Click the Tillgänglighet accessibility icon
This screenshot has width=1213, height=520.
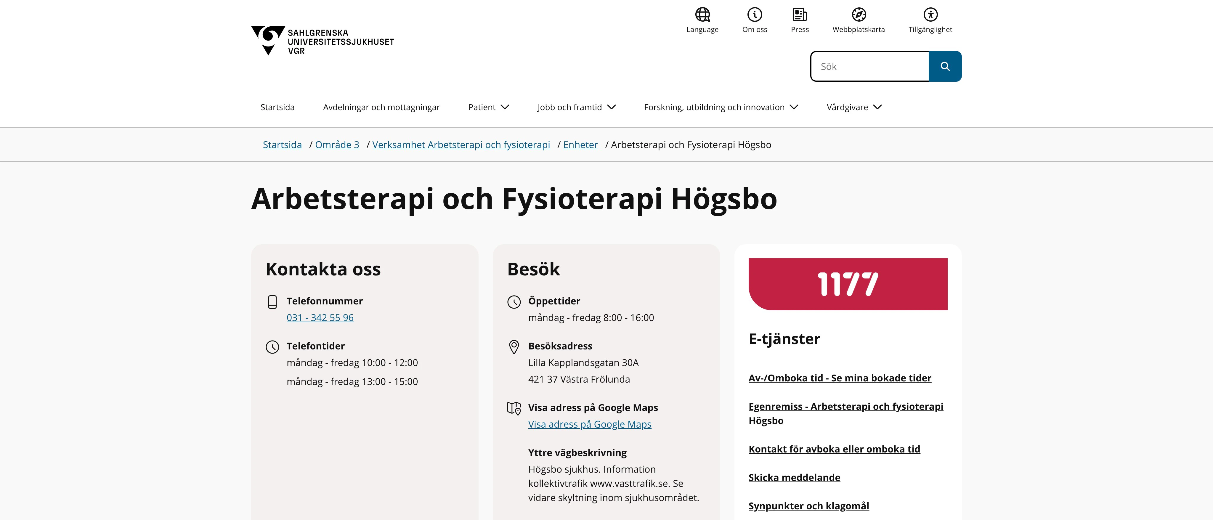[930, 15]
